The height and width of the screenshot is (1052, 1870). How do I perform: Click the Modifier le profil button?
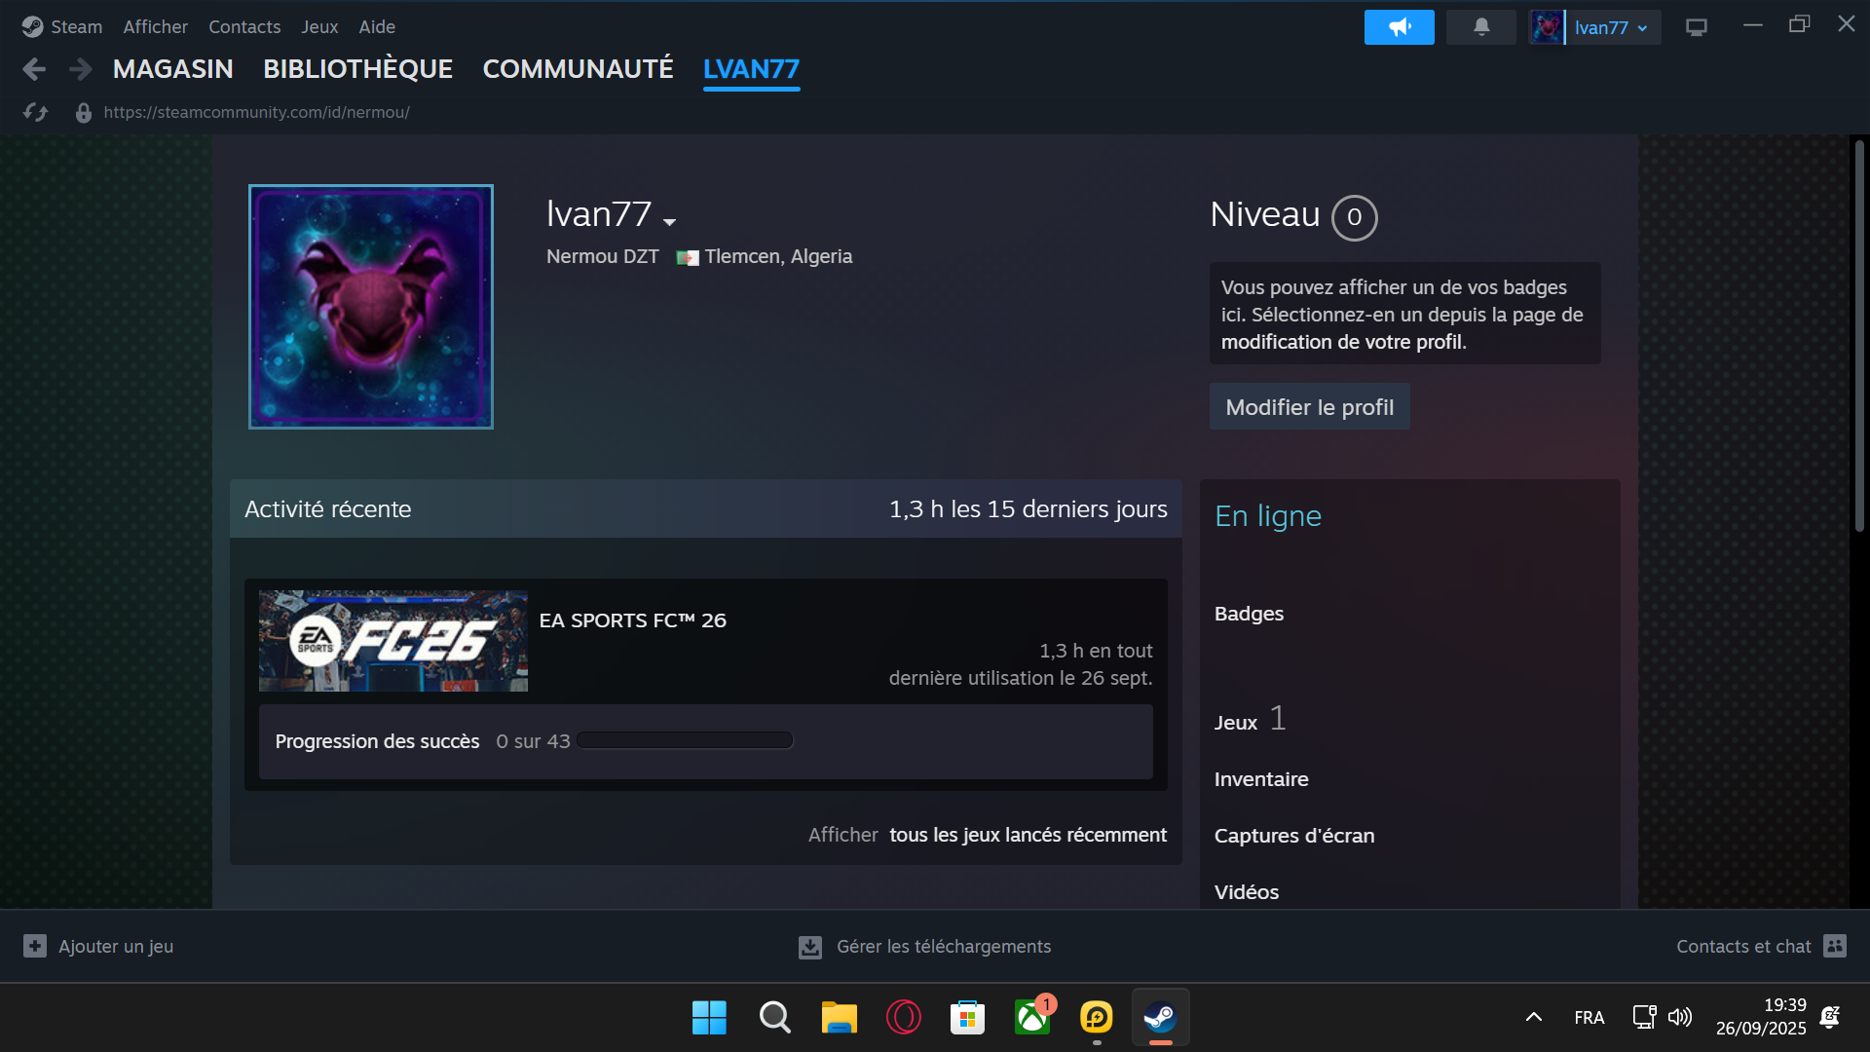pos(1309,407)
